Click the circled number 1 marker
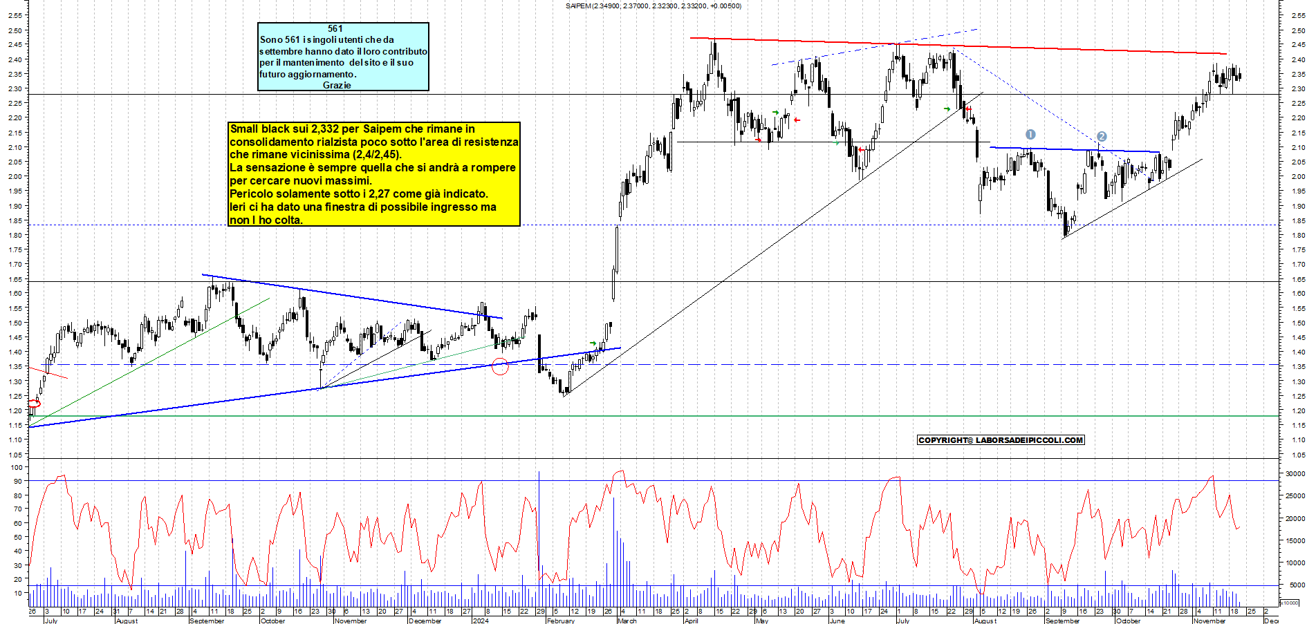 1030,135
